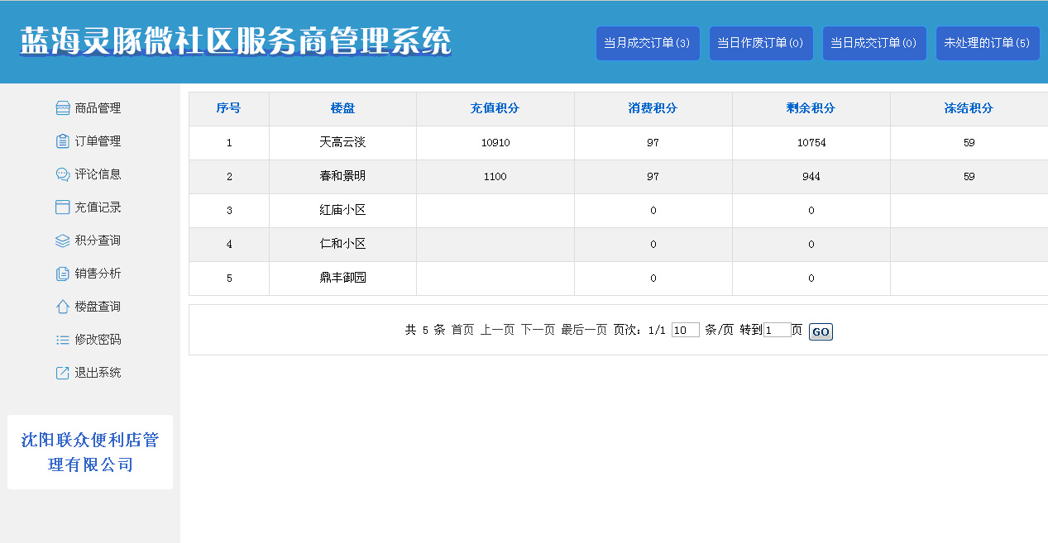The image size is (1048, 543).
Task: Click the 1100 recharge points value
Action: (495, 177)
